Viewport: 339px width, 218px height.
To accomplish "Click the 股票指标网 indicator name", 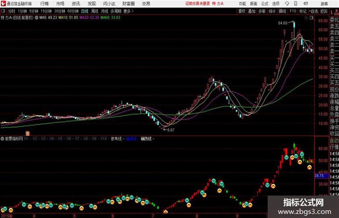I will 14,139.
